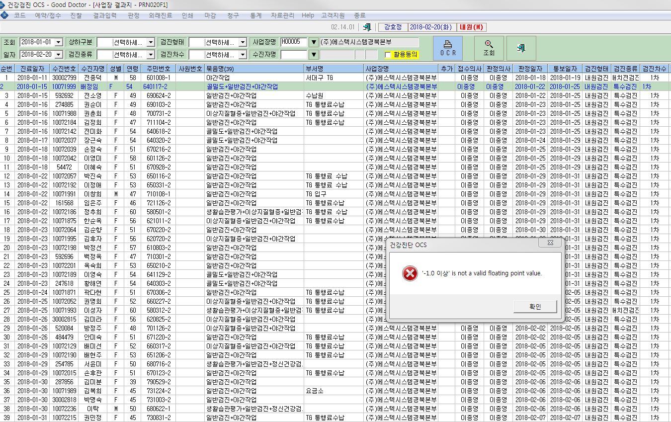This screenshot has width=671, height=422.
Task: Close the 건강진단 OCS error dialog
Action: 550,243
